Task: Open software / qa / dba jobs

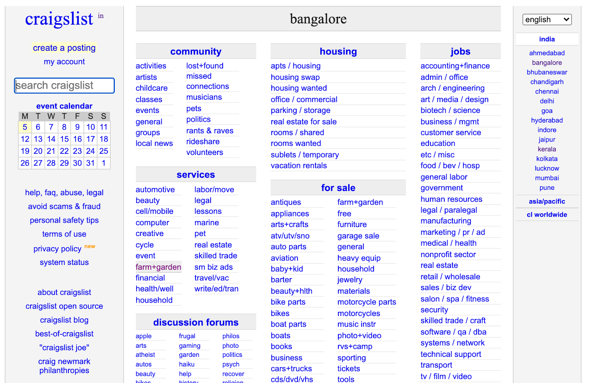Action: pyautogui.click(x=454, y=332)
